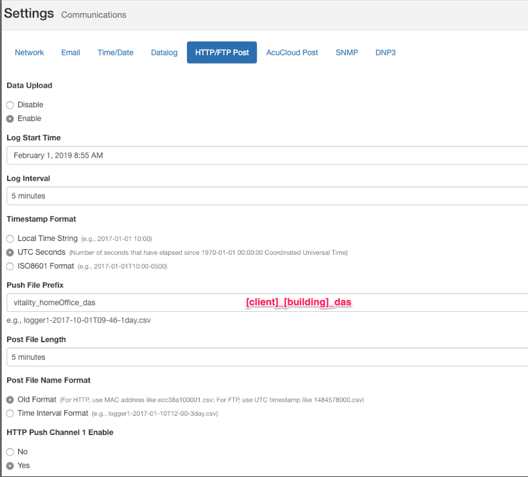Open the Datalog settings tab

pos(164,53)
